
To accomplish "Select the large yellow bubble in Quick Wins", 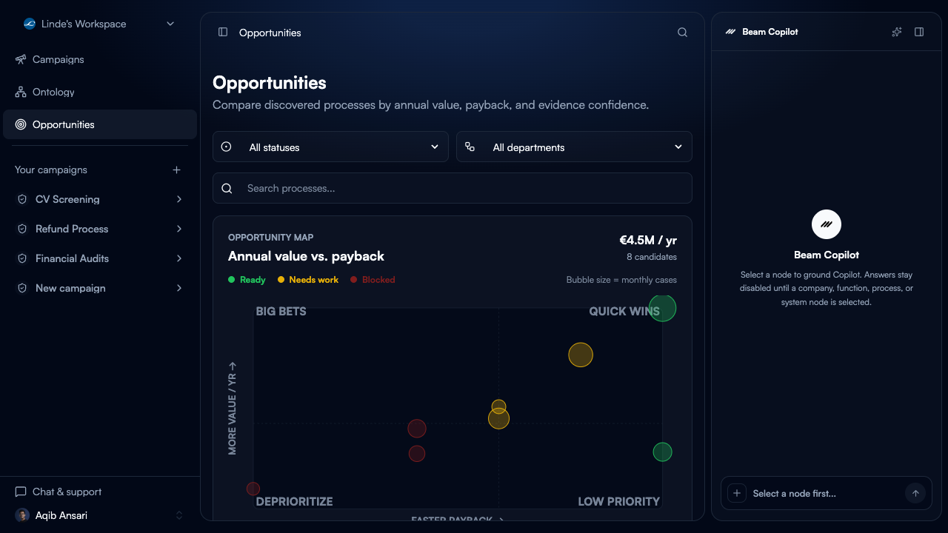I will 581,355.
